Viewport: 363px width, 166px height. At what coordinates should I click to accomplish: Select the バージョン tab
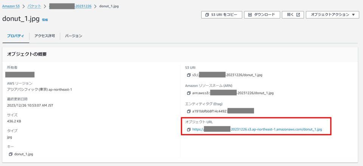(x=73, y=36)
